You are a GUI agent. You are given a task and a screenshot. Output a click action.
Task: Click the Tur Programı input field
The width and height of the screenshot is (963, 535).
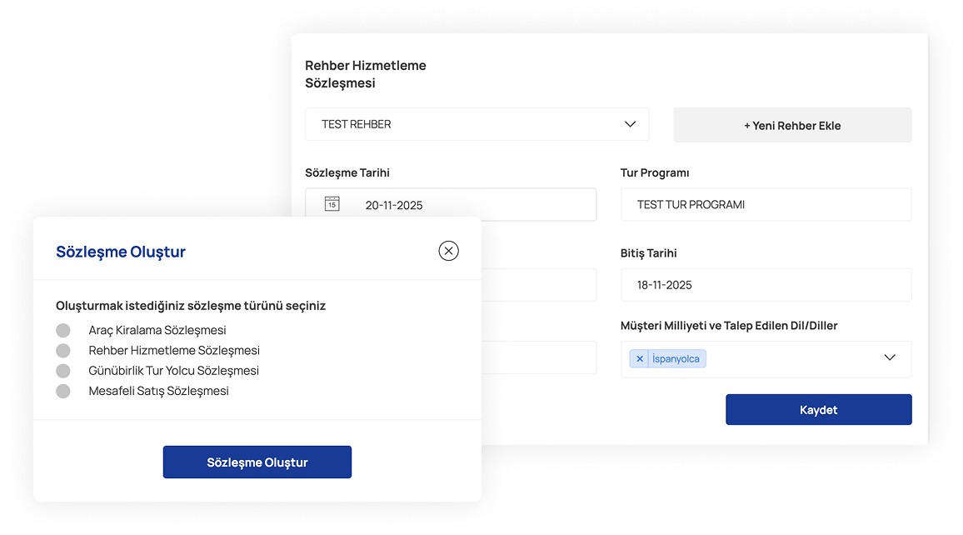click(x=766, y=205)
